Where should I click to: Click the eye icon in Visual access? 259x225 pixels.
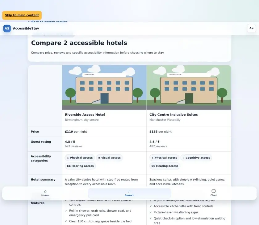(x=99, y=158)
